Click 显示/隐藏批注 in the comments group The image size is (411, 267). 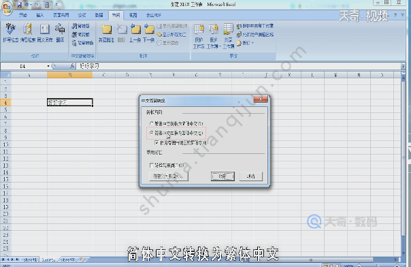click(x=172, y=26)
